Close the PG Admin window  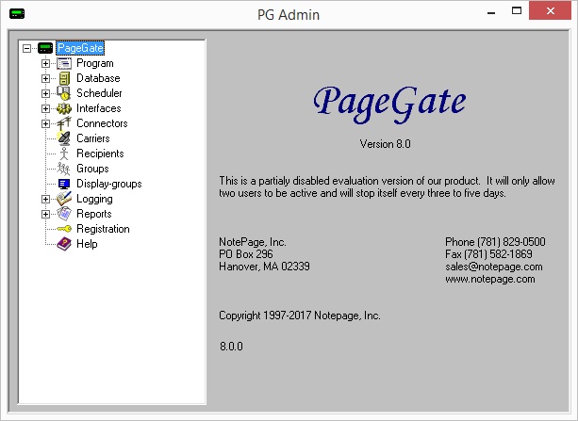(x=551, y=10)
